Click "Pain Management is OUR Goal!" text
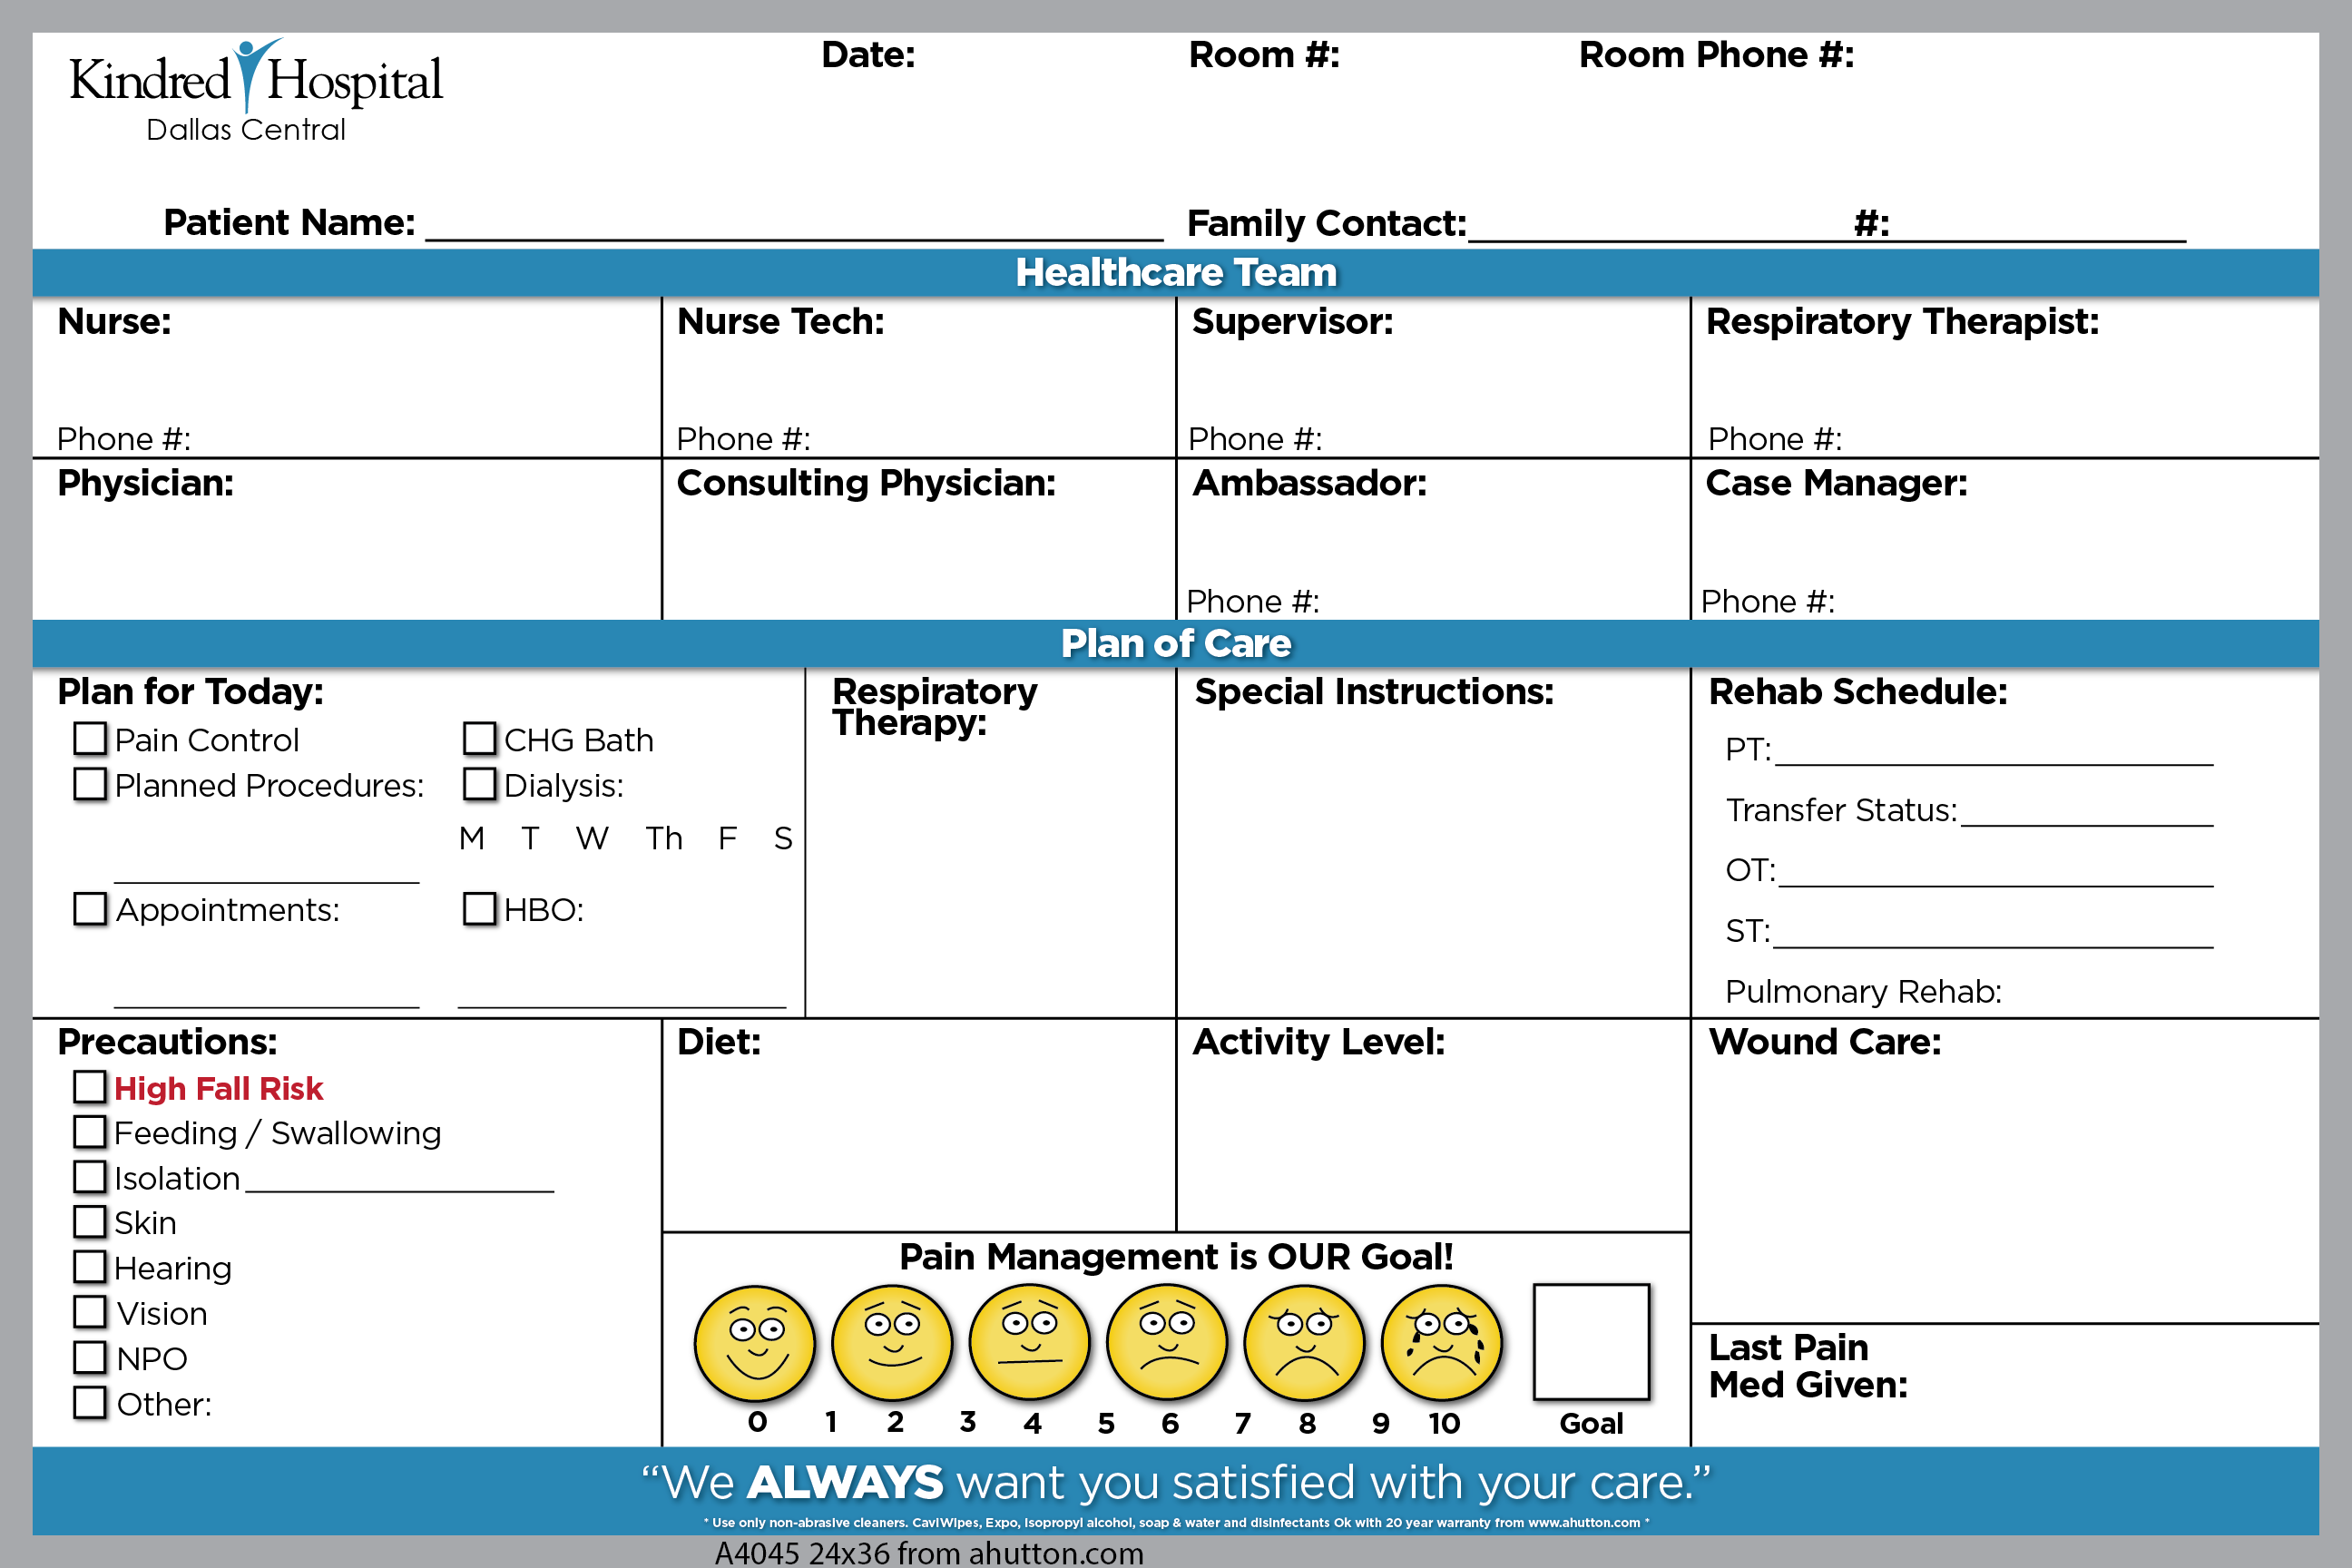2352x1568 pixels. [x=1176, y=1257]
